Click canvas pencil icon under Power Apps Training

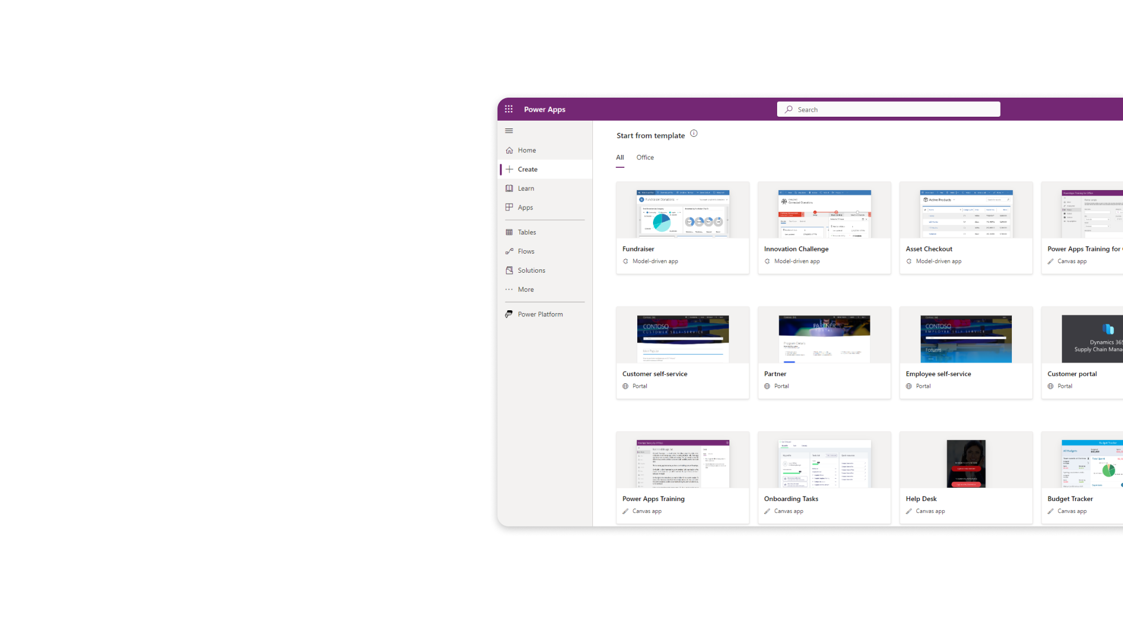tap(626, 511)
